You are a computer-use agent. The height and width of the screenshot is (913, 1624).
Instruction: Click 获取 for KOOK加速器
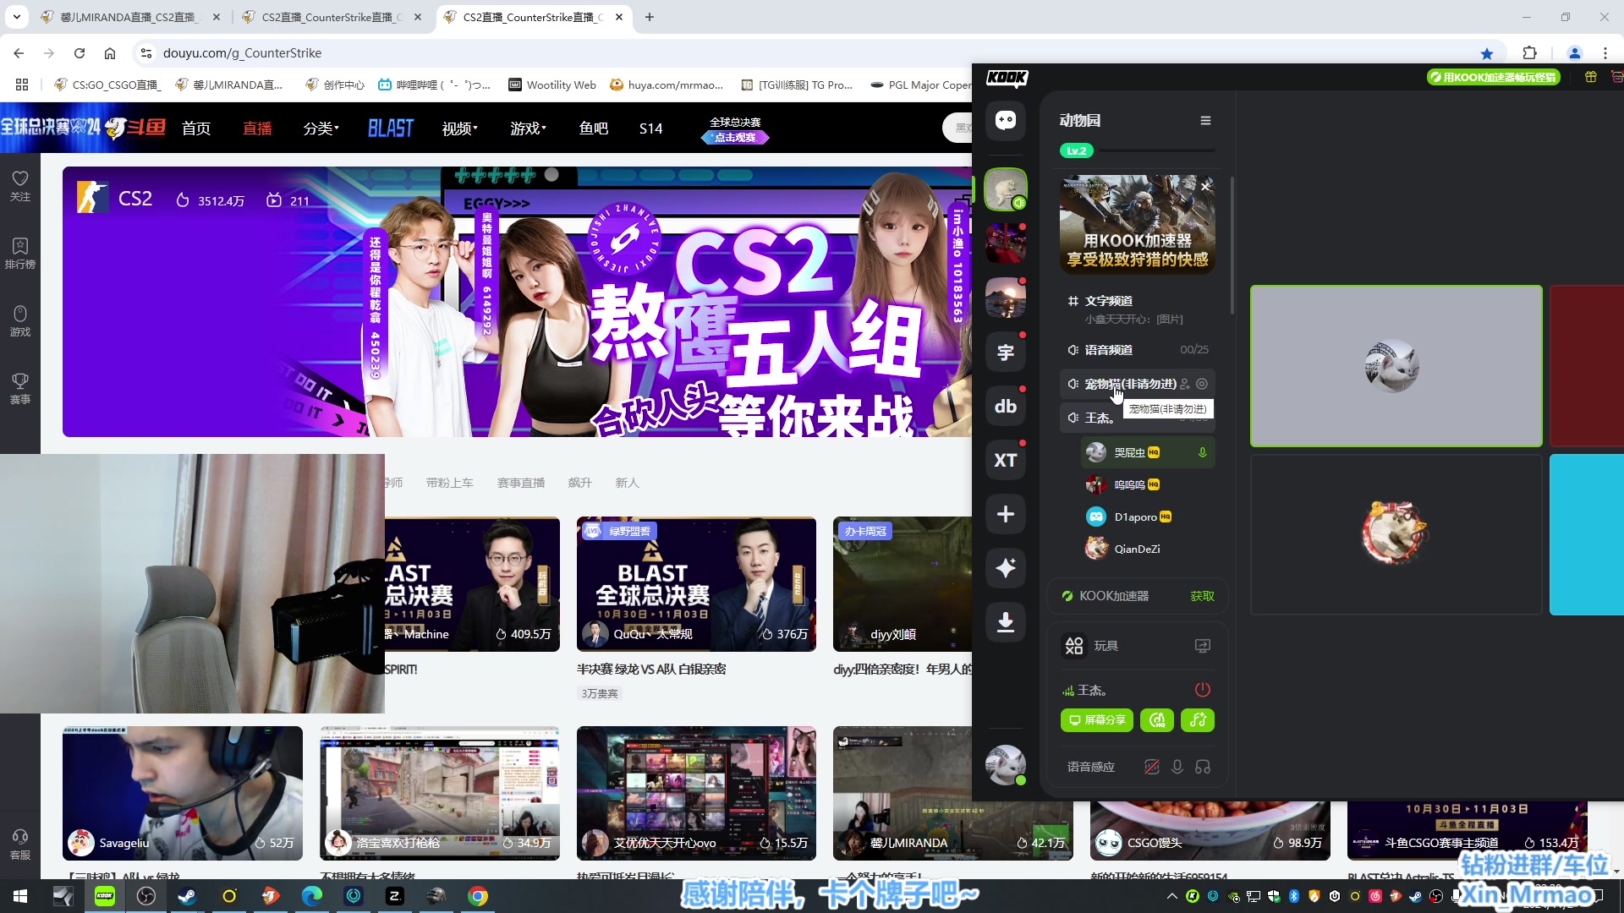point(1202,596)
